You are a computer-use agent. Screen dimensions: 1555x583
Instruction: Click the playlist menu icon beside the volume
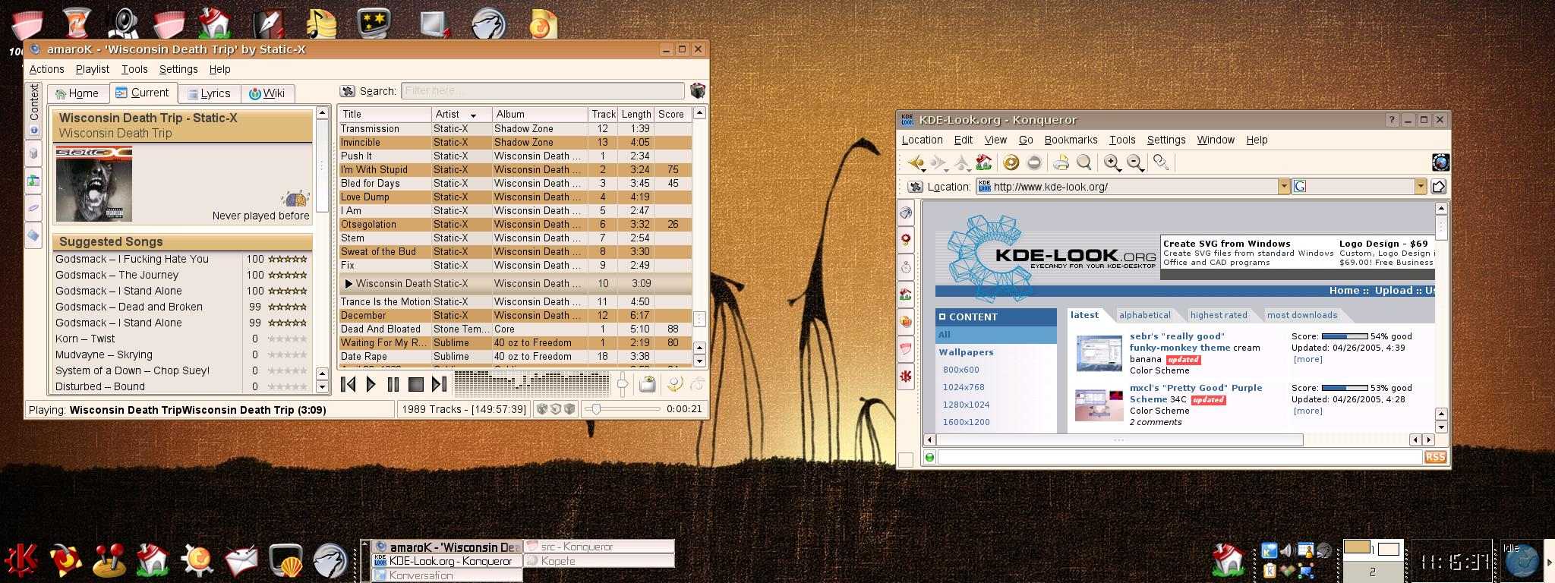click(647, 384)
